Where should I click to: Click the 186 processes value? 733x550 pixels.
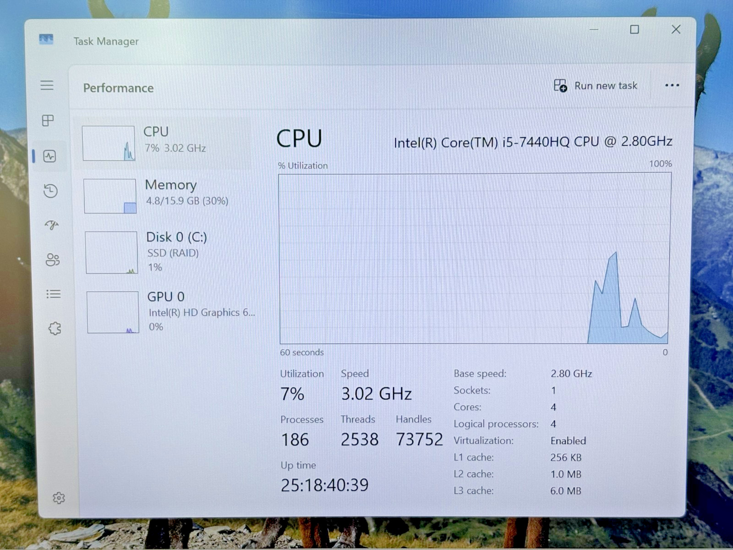(x=295, y=440)
